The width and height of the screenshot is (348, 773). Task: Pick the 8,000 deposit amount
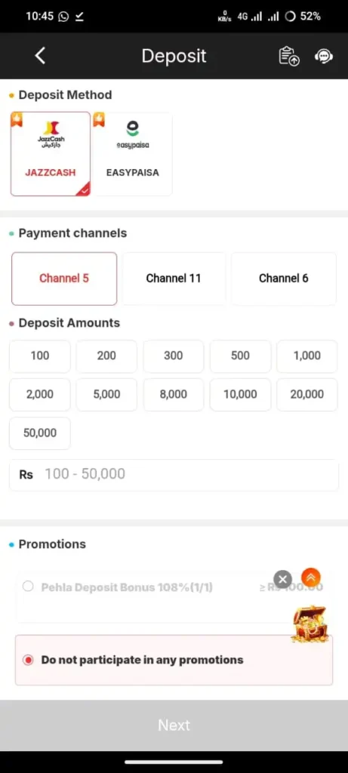click(x=174, y=394)
